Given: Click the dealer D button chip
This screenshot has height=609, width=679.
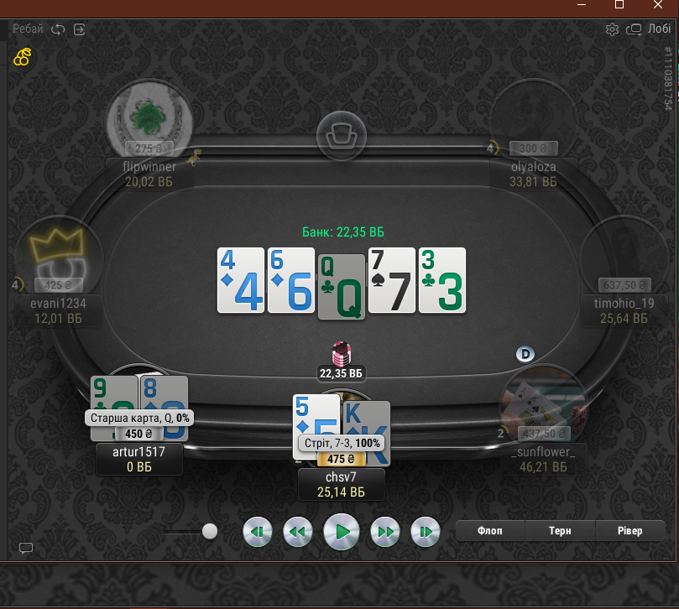Looking at the screenshot, I should click(525, 354).
